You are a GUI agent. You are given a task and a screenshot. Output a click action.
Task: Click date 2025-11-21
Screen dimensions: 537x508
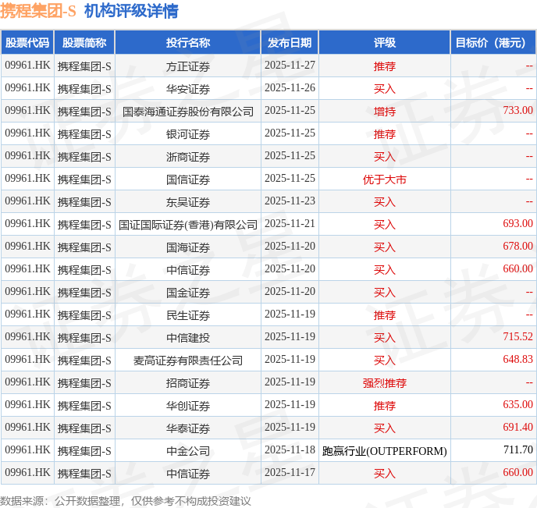tap(290, 223)
